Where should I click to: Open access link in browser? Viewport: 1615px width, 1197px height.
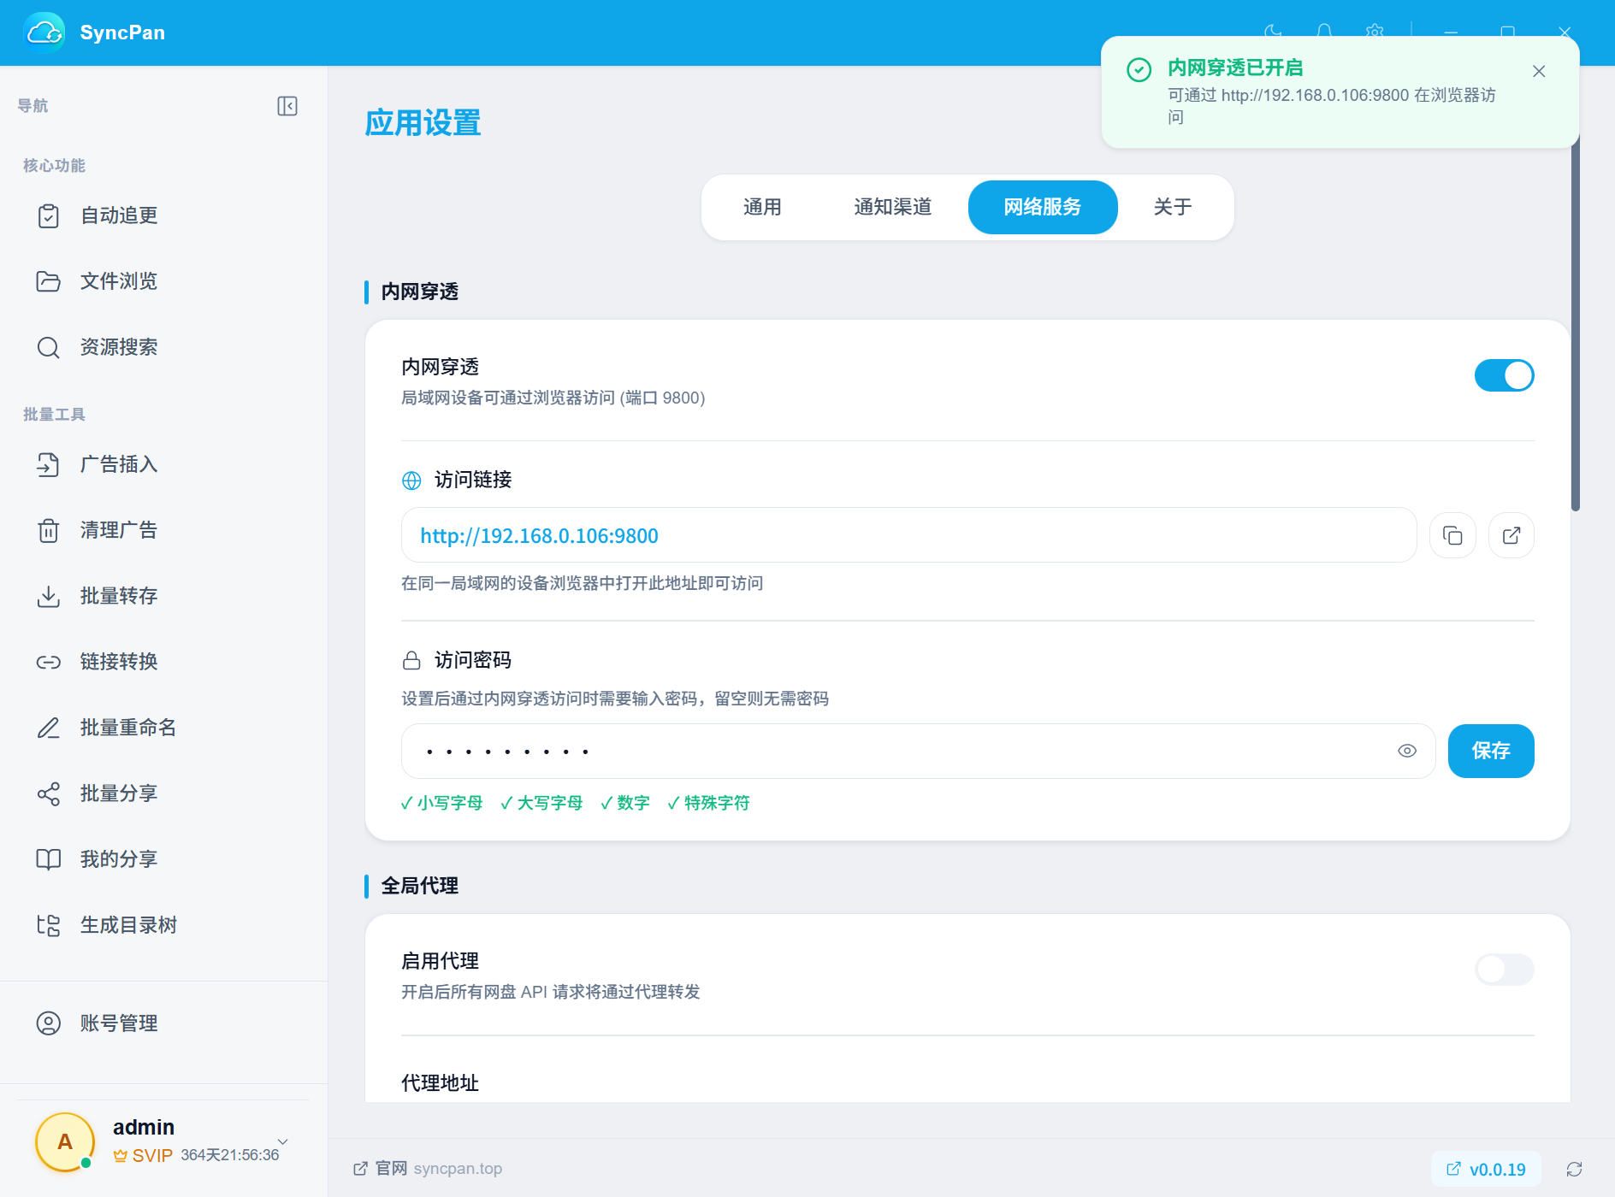click(1511, 535)
